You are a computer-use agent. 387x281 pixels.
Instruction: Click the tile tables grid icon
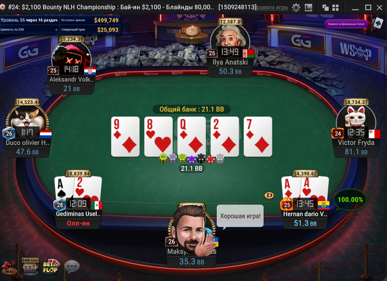pos(336,8)
